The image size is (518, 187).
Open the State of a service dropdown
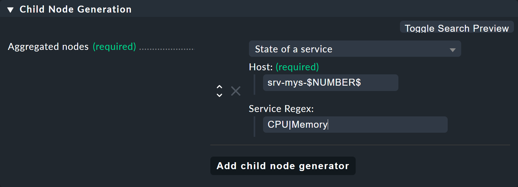coord(355,49)
